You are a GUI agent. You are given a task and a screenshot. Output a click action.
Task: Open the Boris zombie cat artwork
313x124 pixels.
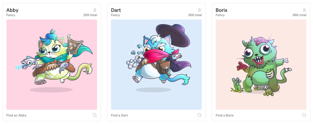tap(261, 64)
